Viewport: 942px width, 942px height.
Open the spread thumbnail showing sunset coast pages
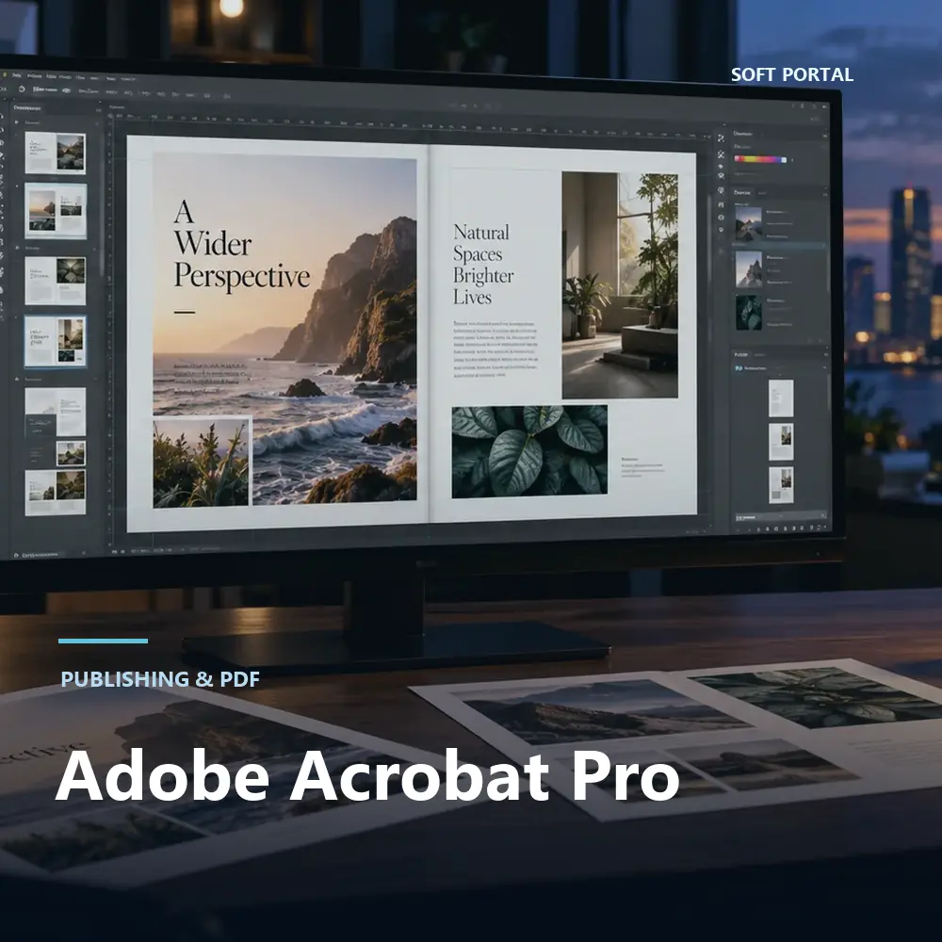coord(56,211)
